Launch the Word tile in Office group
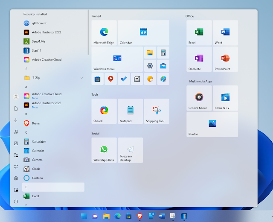The width and height of the screenshot is (273, 222). 225,33
